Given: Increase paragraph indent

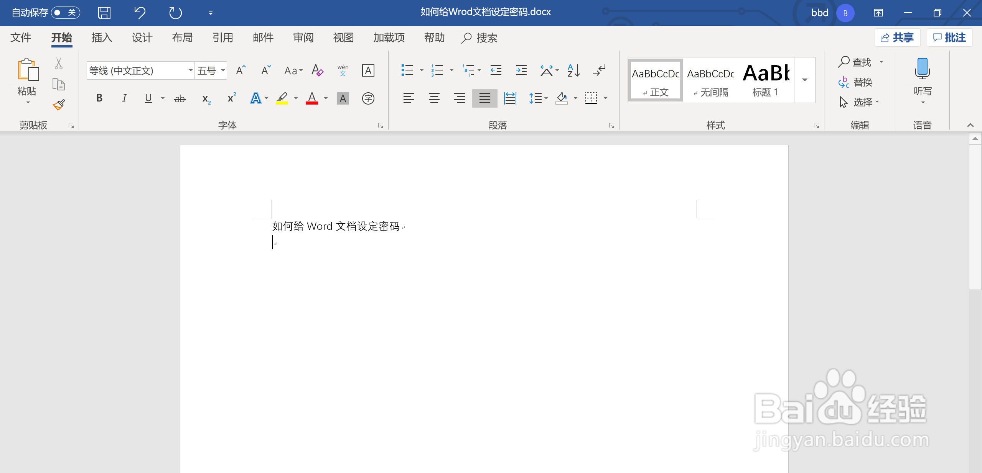Looking at the screenshot, I should click(521, 70).
